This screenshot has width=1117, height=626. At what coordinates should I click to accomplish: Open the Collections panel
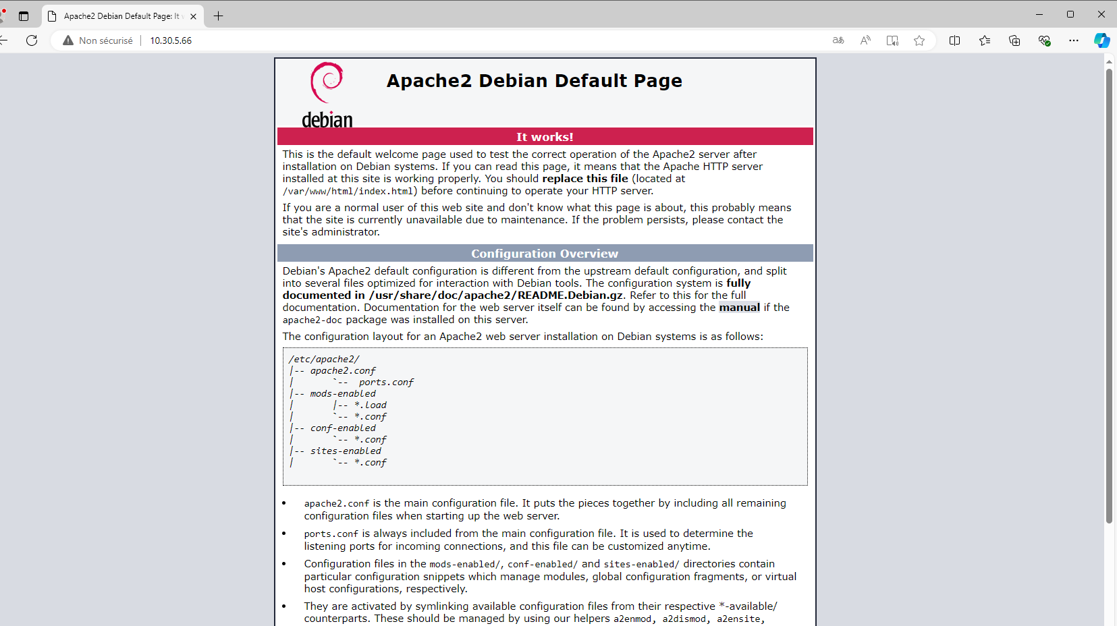[1014, 40]
